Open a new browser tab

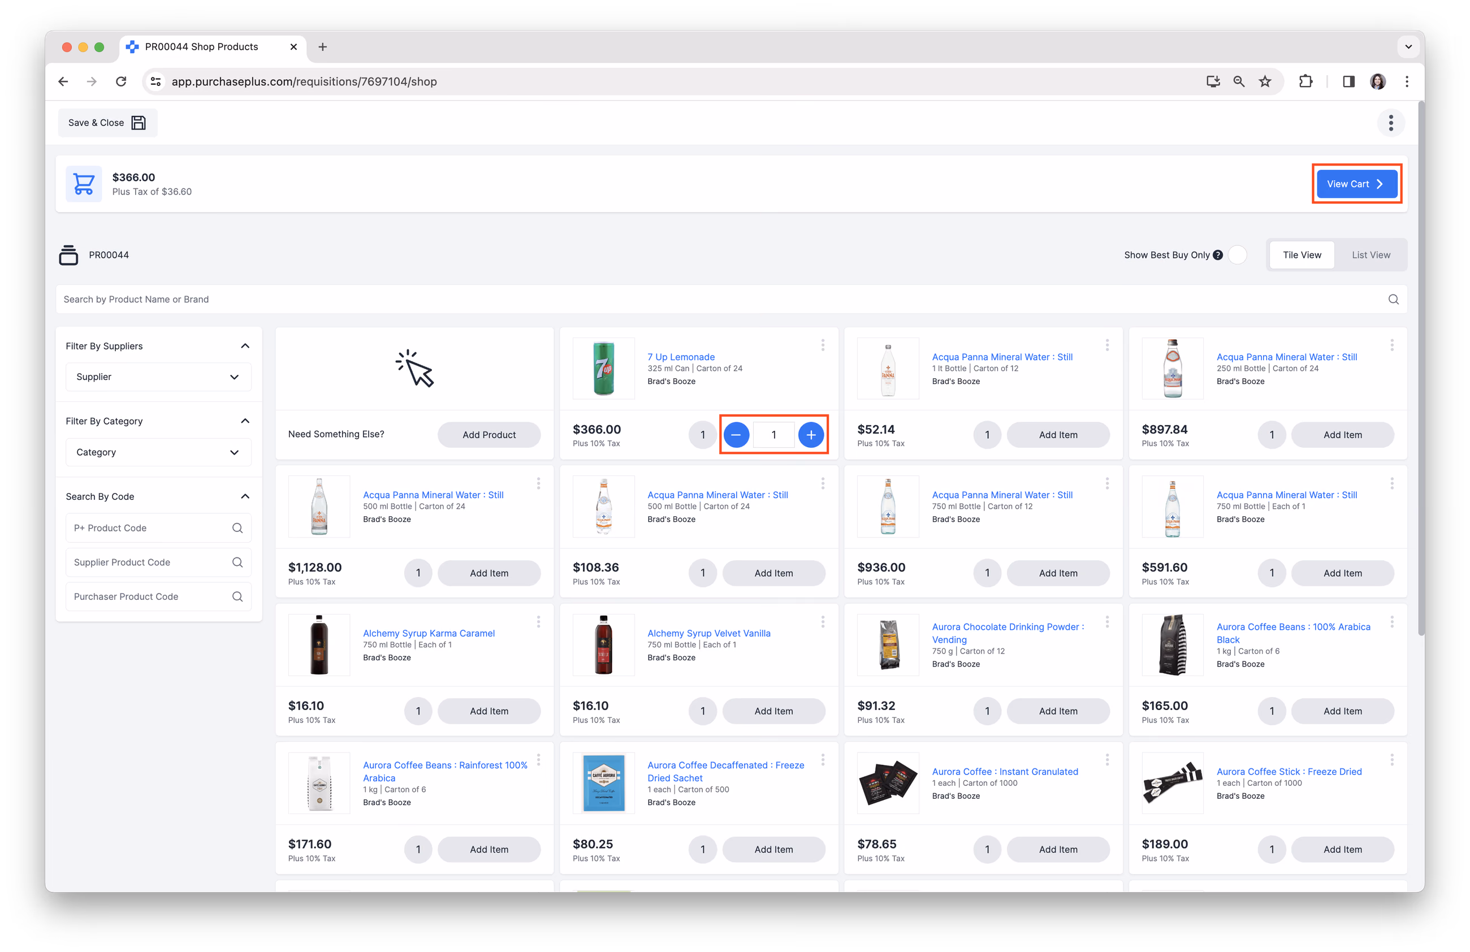(x=322, y=47)
